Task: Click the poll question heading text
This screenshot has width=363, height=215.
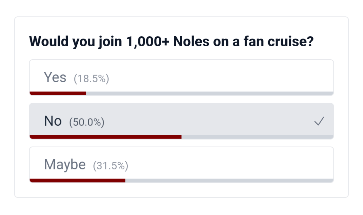Action: (171, 41)
